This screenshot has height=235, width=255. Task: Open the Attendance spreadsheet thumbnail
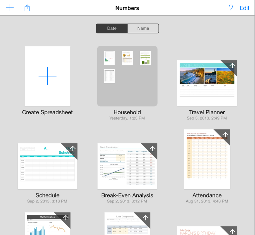[x=207, y=159]
